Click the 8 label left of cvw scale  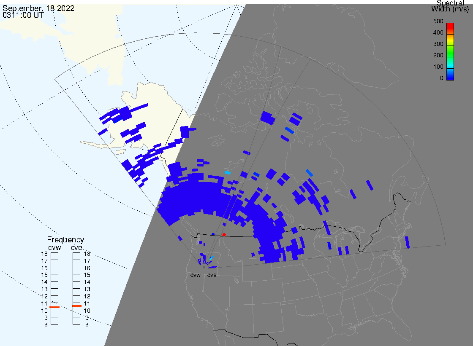tap(46, 325)
